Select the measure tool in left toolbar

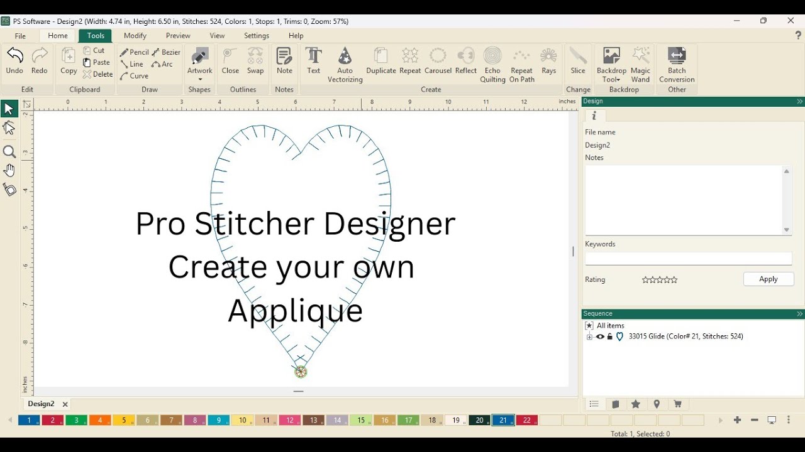point(9,190)
